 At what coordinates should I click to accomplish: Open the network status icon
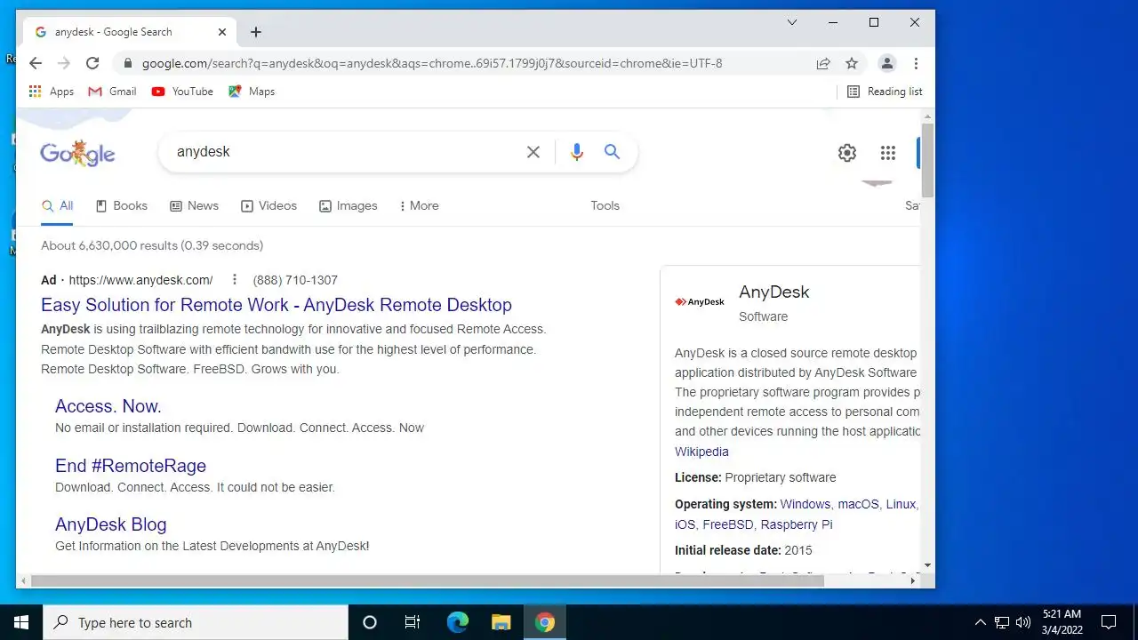pos(1002,622)
